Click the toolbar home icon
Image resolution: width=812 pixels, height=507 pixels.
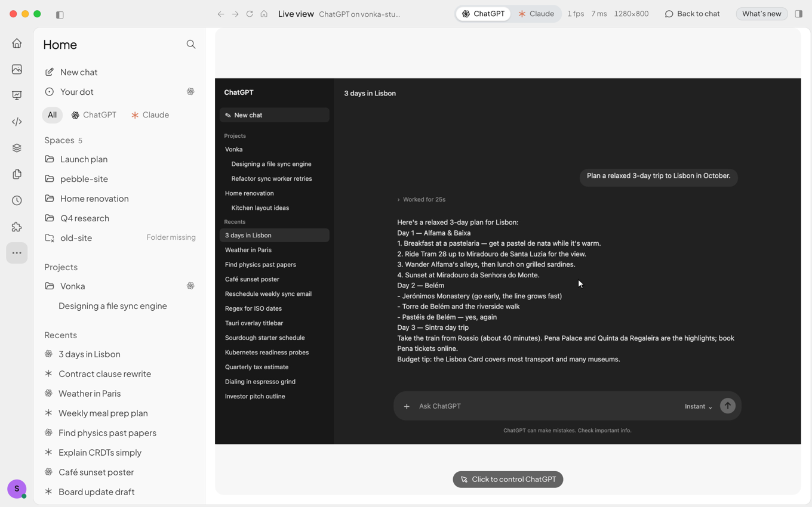(x=264, y=14)
